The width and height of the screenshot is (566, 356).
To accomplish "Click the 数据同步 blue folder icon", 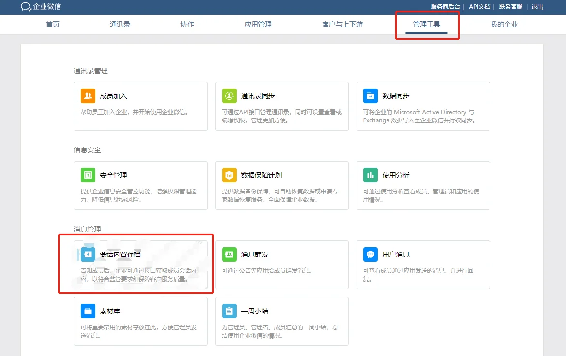I will coord(371,96).
